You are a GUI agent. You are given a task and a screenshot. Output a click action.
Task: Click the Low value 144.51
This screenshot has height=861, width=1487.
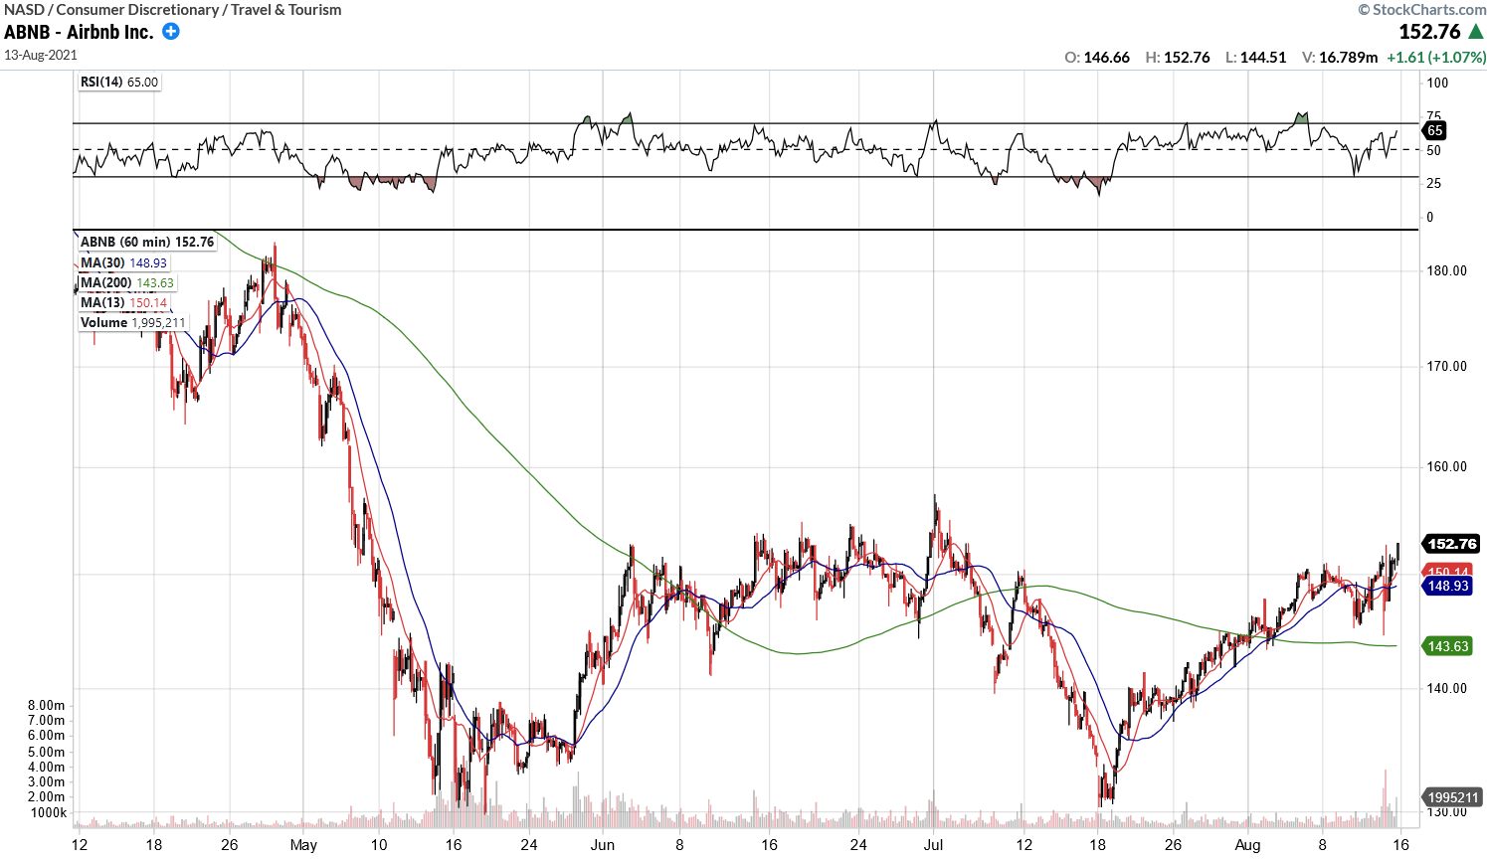(x=1263, y=58)
